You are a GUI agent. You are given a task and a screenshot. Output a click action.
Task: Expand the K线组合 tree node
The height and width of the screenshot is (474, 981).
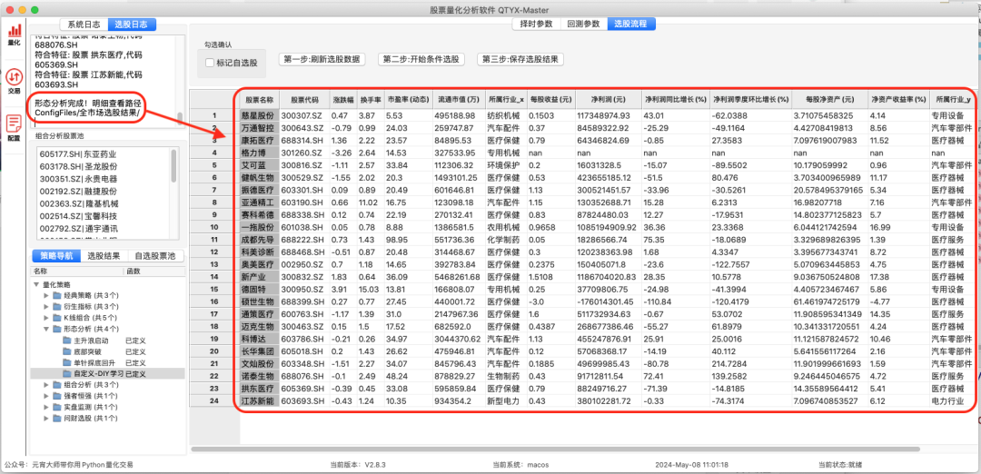47,318
